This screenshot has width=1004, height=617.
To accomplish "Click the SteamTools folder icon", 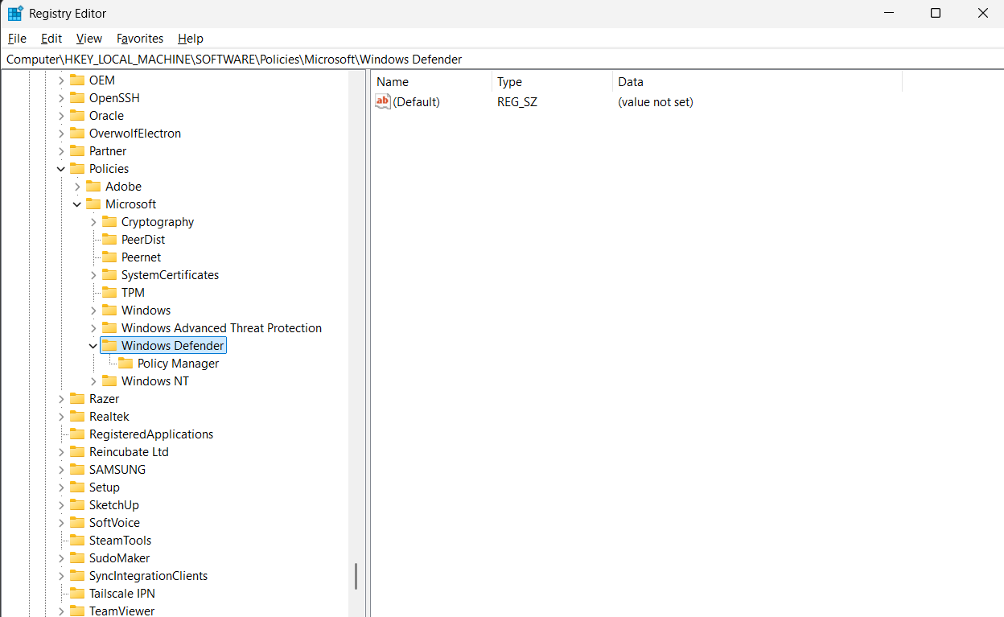I will click(x=77, y=541).
